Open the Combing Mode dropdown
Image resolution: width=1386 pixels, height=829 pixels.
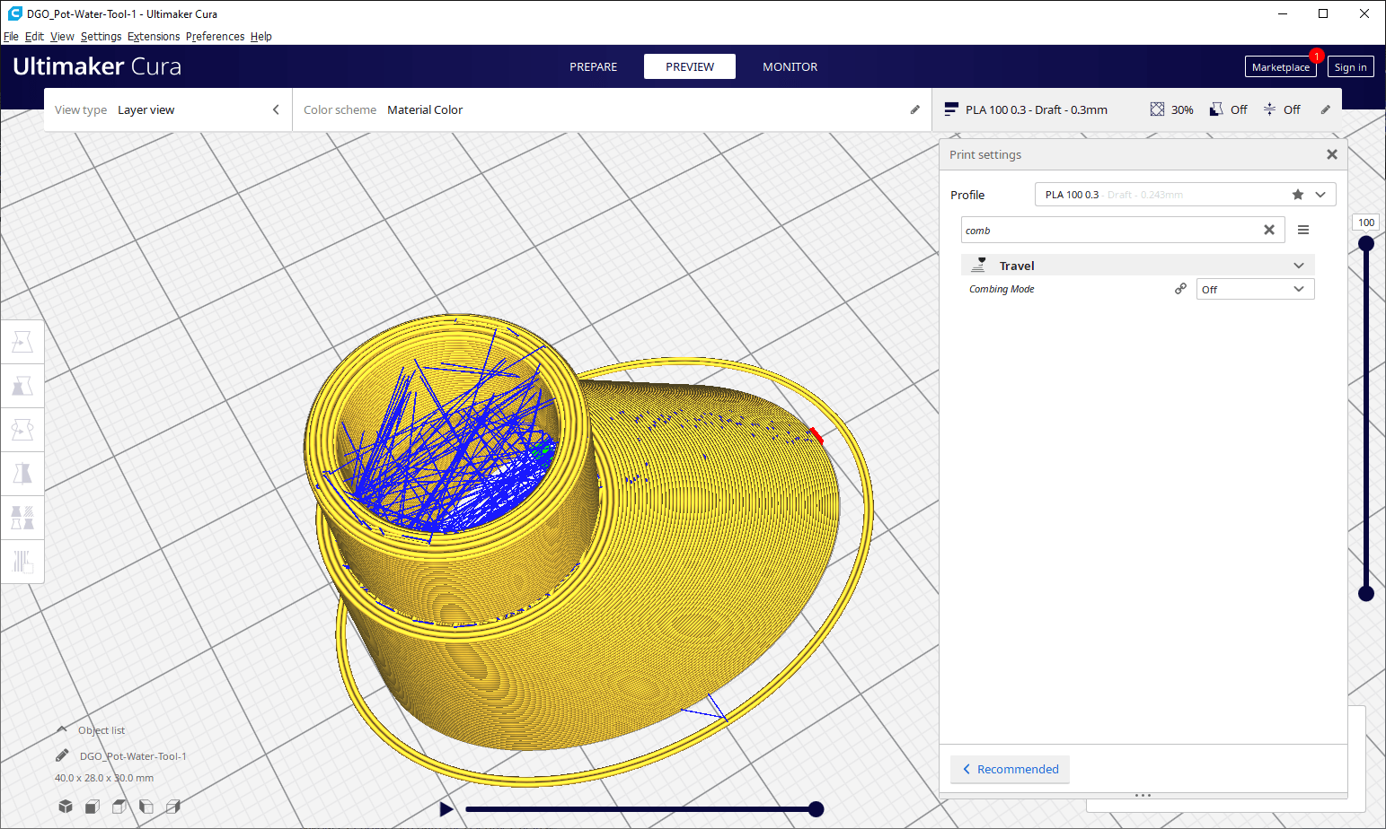(1255, 289)
